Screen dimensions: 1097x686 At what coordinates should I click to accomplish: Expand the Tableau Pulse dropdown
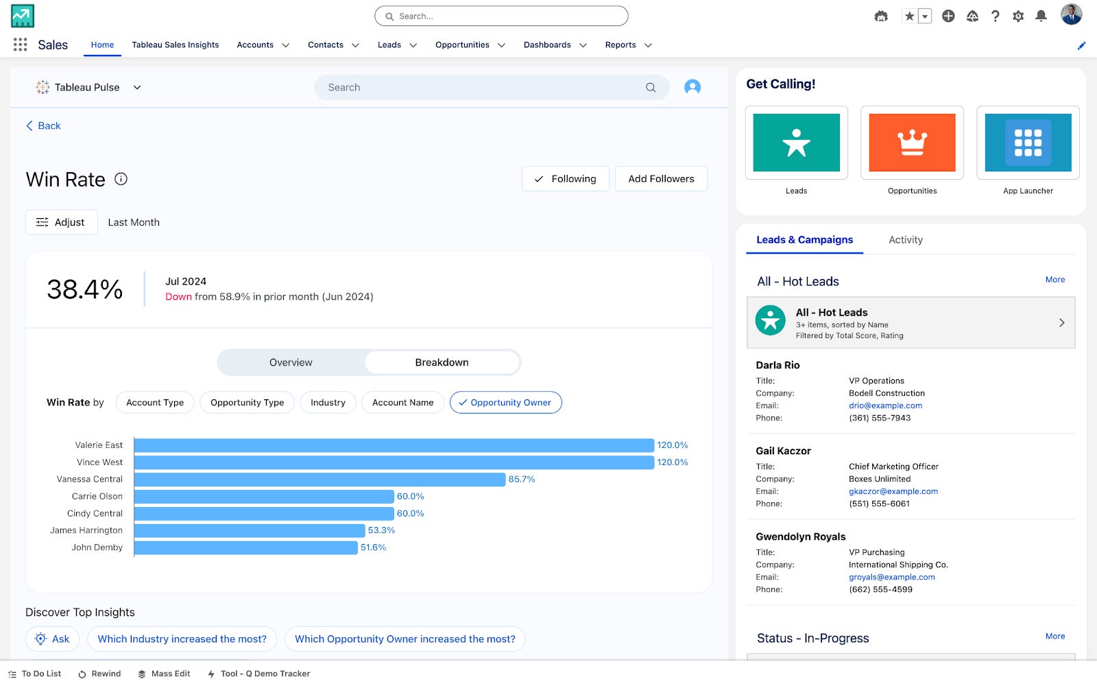click(x=137, y=87)
